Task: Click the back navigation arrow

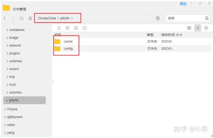Action: 5,18
